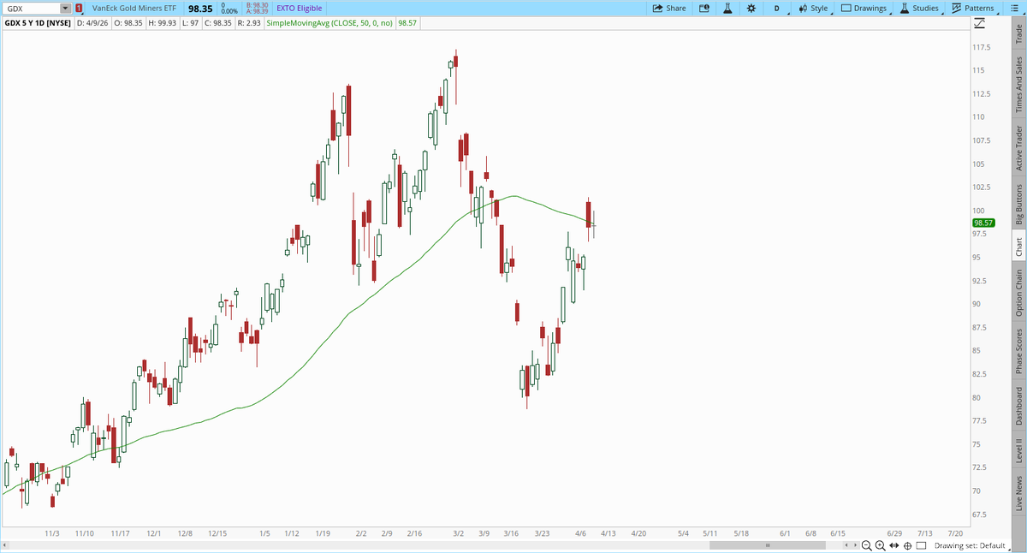Viewport: 1027px width, 553px height.
Task: Click the 0.00% change value in header
Action: 228,11
